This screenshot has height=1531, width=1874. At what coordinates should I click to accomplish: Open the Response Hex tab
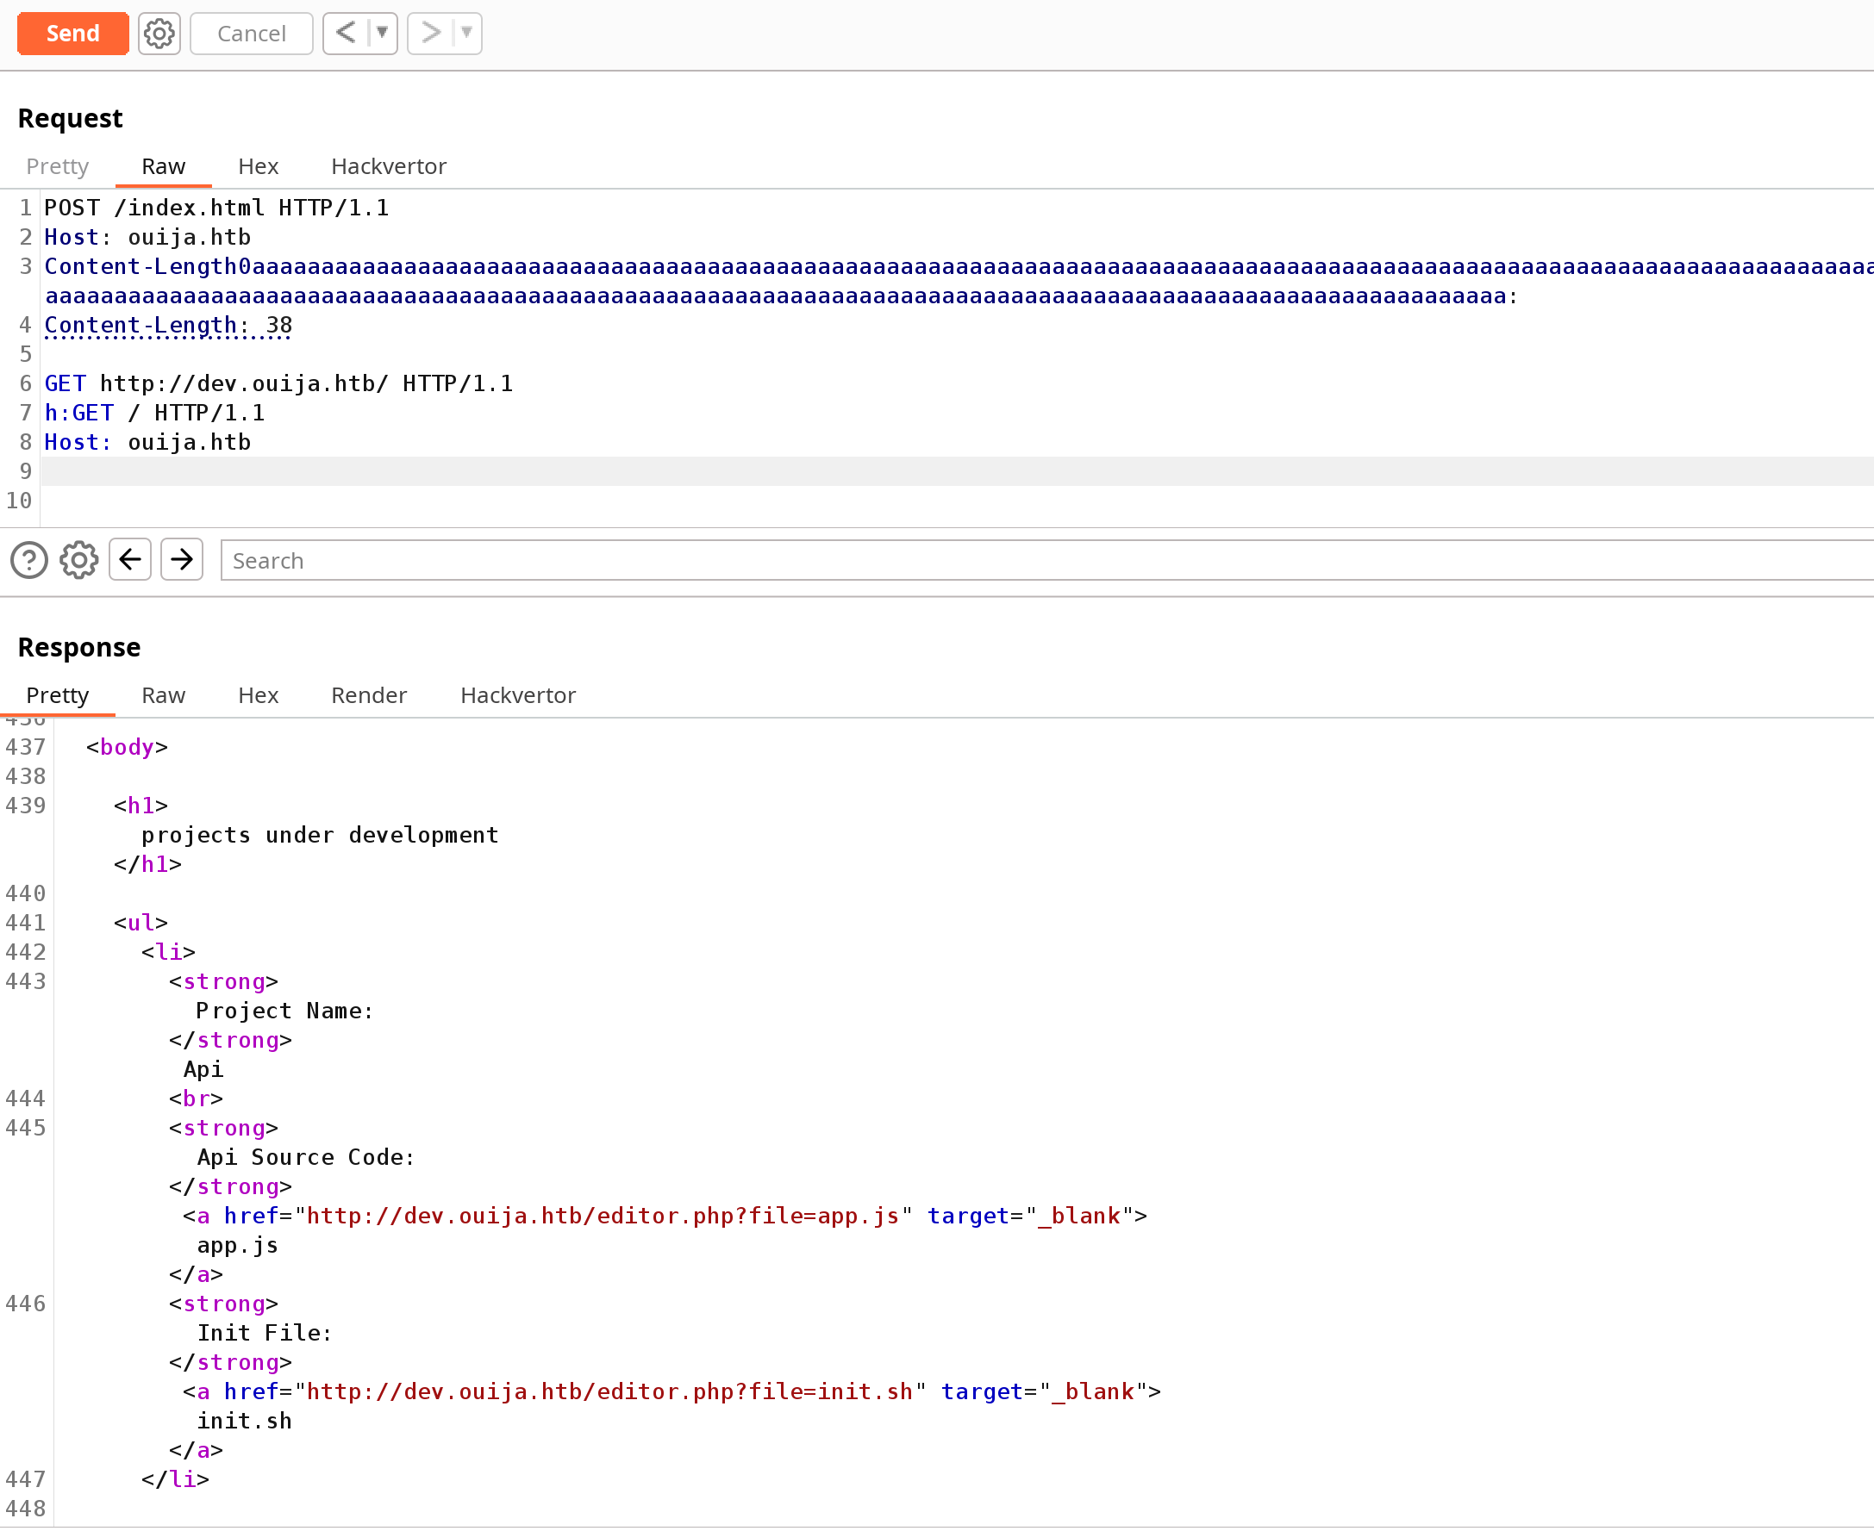(258, 695)
